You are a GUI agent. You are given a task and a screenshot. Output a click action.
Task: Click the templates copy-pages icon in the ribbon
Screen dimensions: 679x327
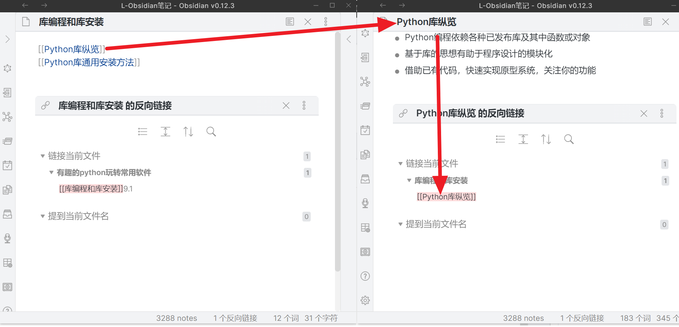click(7, 189)
